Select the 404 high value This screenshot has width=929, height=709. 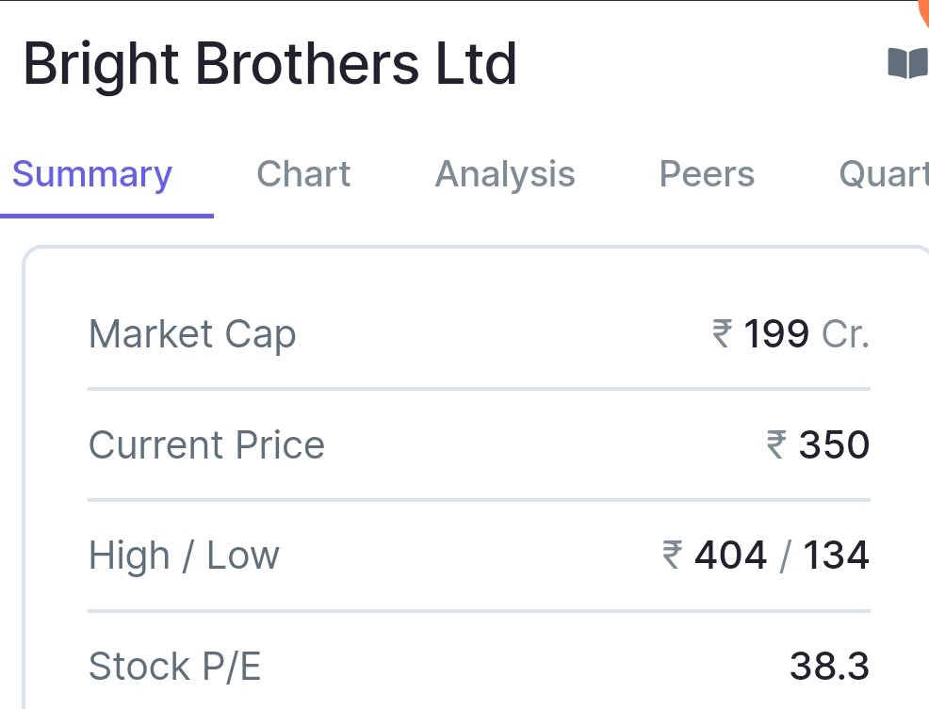pos(730,556)
